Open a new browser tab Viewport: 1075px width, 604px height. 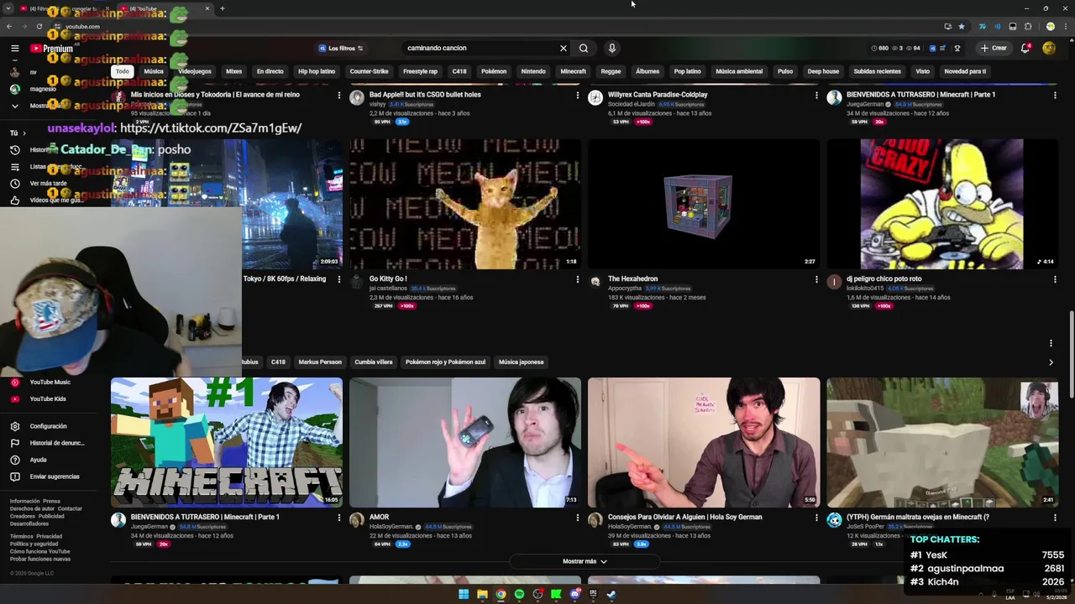click(x=222, y=8)
